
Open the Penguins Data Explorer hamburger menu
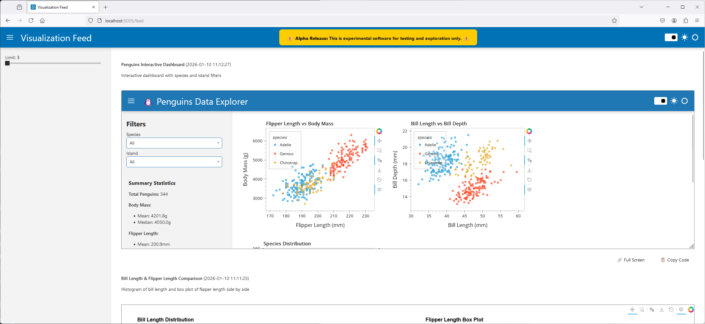131,101
